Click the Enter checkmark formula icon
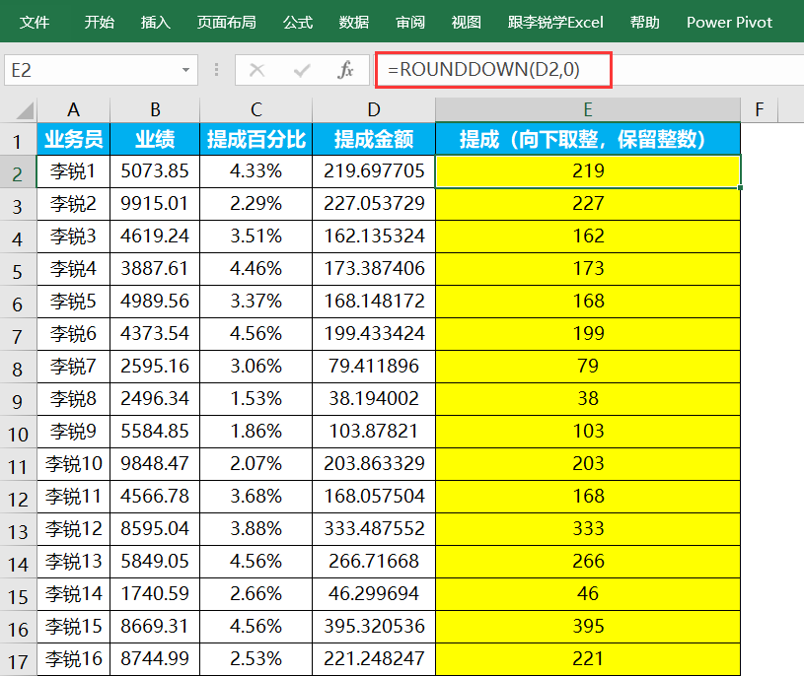The width and height of the screenshot is (804, 676). [x=302, y=70]
